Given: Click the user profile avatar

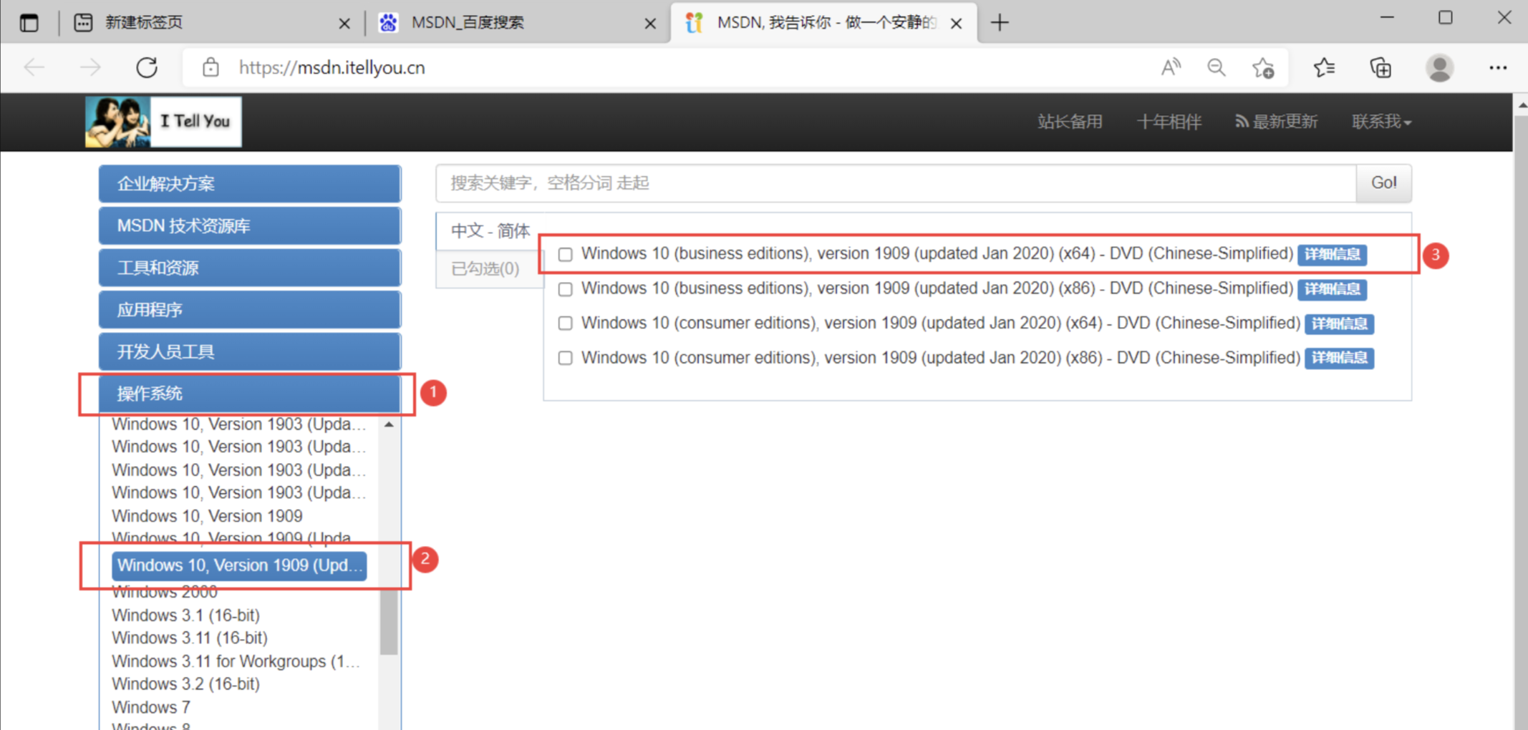Looking at the screenshot, I should tap(1439, 68).
